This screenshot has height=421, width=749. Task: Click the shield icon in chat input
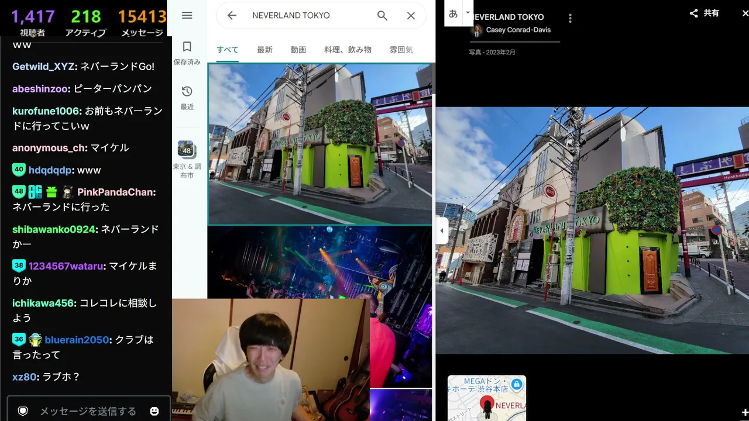point(23,411)
